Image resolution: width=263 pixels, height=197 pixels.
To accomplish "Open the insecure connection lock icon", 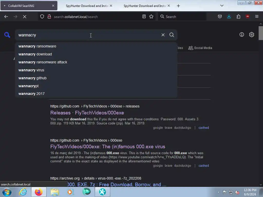I will coord(49,17).
